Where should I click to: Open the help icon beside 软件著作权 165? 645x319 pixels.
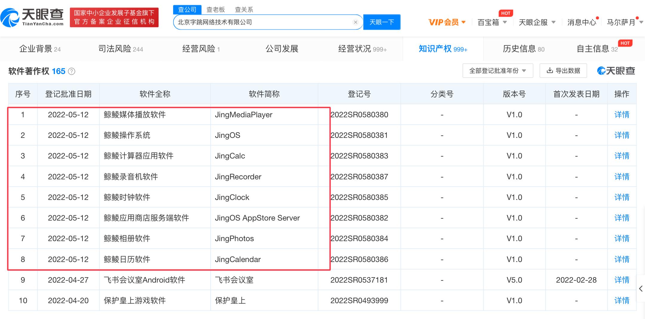[x=72, y=71]
